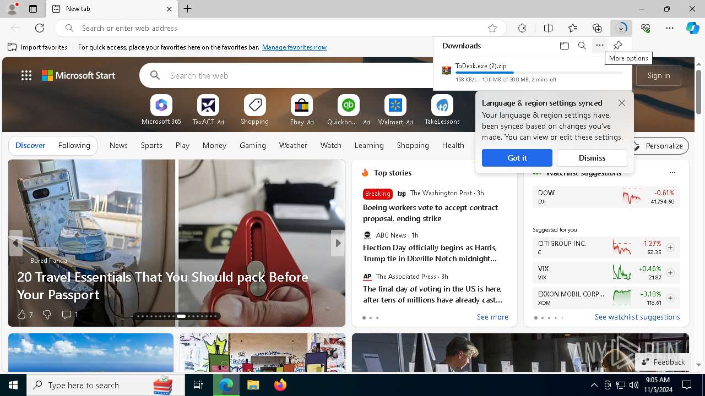Click the Refresh page icon
705x396 pixels.
[40, 28]
